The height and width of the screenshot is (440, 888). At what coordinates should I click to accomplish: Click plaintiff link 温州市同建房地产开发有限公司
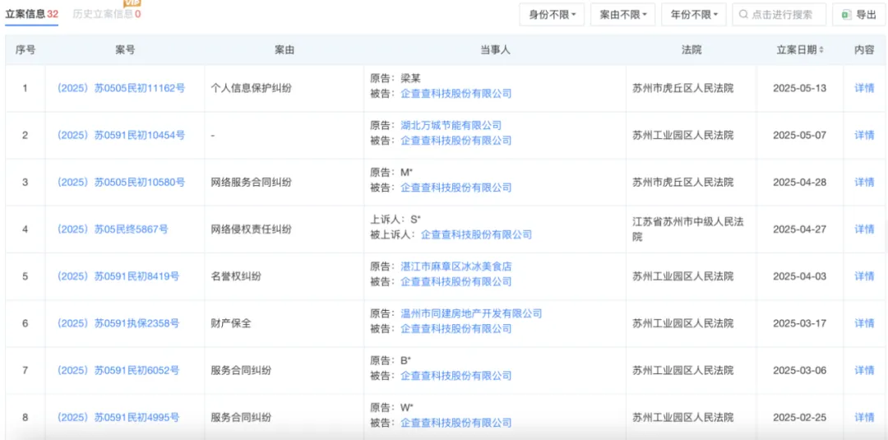(471, 313)
